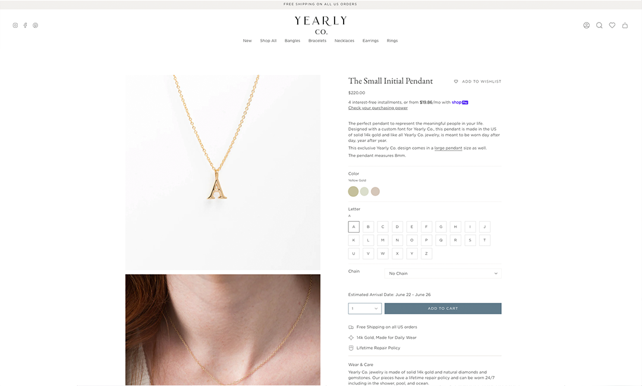Open the Instagram social link icon
The image size is (642, 386).
tap(15, 26)
